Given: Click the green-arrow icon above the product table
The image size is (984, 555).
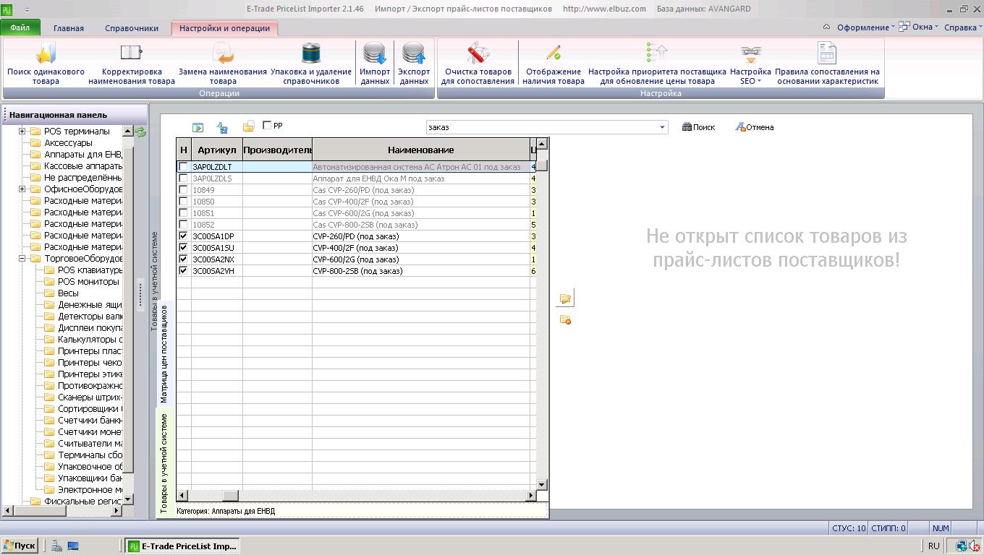Looking at the screenshot, I should coord(198,127).
